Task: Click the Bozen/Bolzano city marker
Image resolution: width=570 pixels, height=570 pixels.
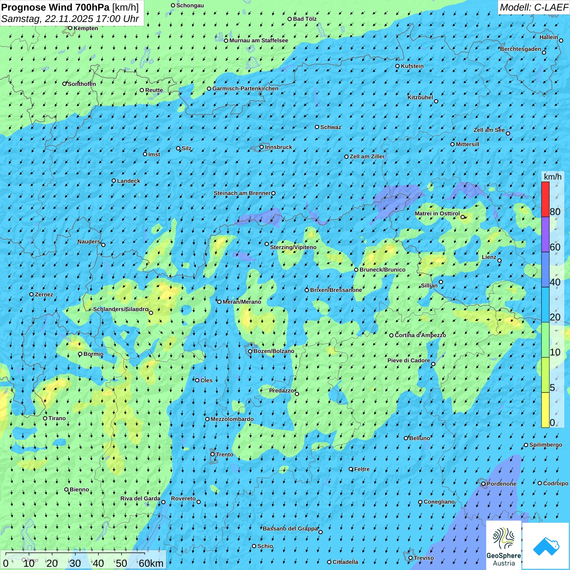Action: [x=250, y=351]
